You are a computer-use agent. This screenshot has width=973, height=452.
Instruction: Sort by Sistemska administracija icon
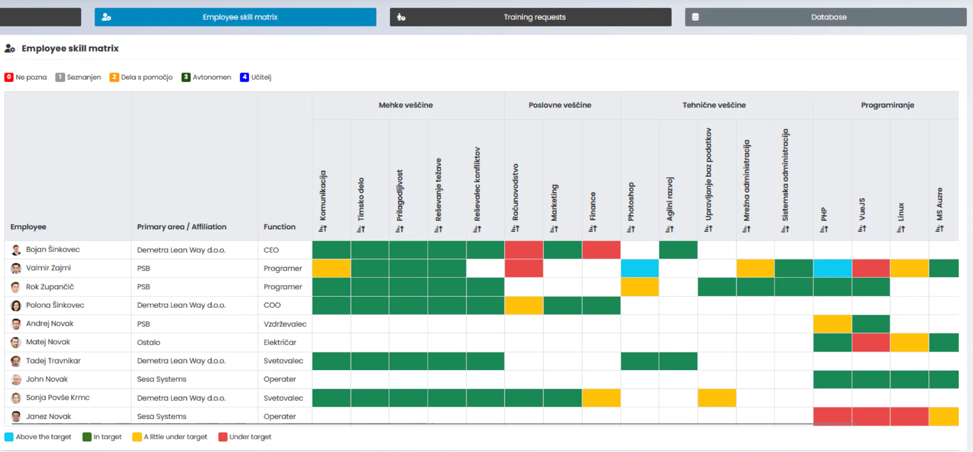pyautogui.click(x=785, y=229)
